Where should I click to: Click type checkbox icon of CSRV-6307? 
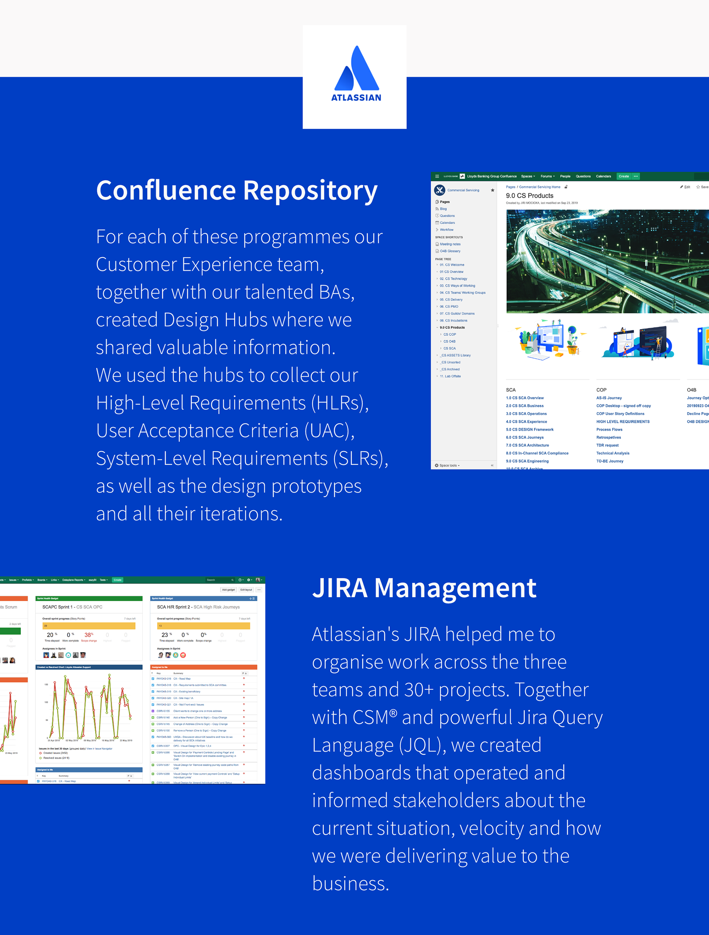[x=153, y=746]
